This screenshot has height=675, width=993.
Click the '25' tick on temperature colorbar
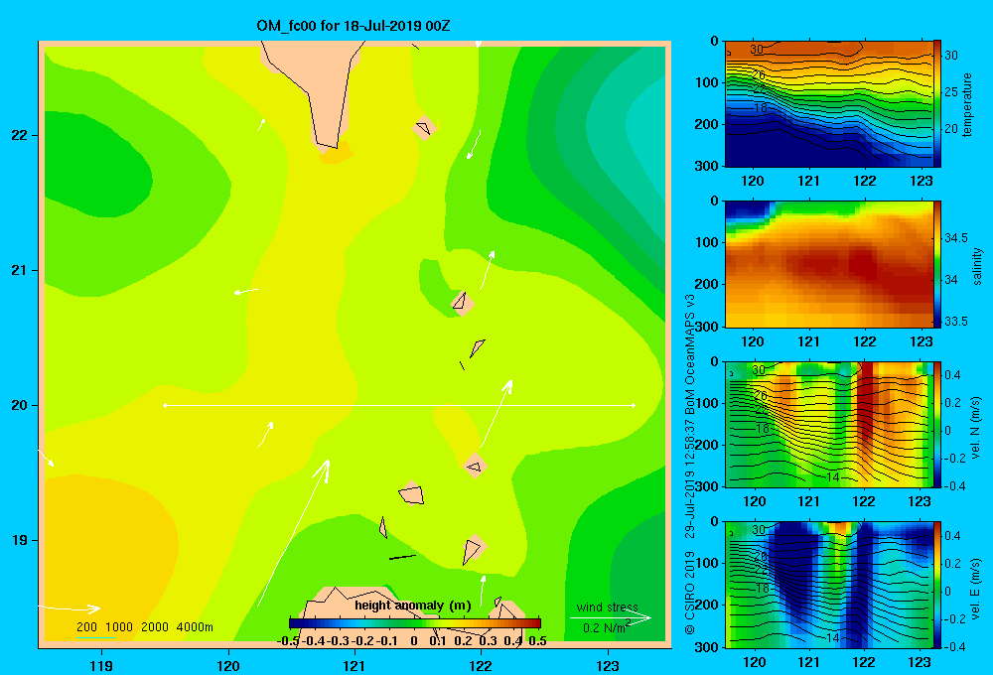[951, 92]
